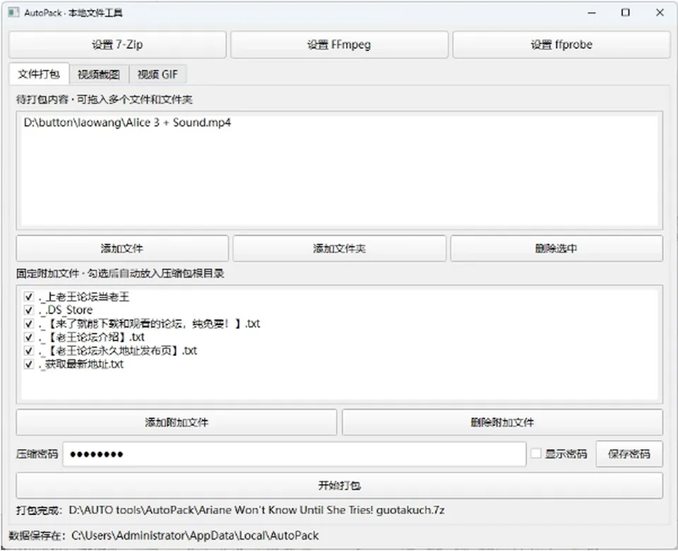Click the 添加文件 button
Screen dimensions: 678x551
[x=122, y=248]
